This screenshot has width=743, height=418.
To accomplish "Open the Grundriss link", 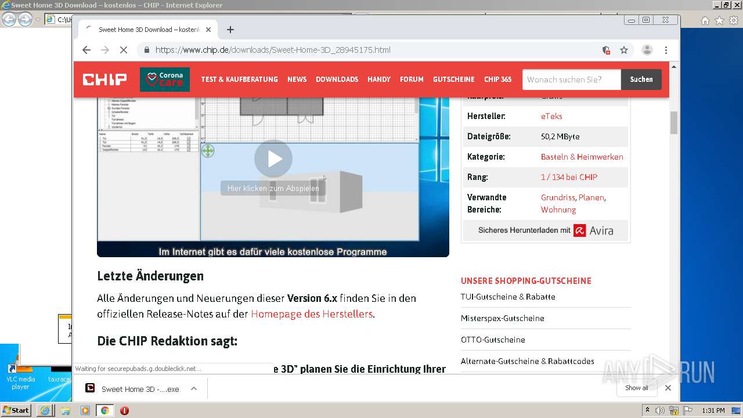I will (558, 197).
